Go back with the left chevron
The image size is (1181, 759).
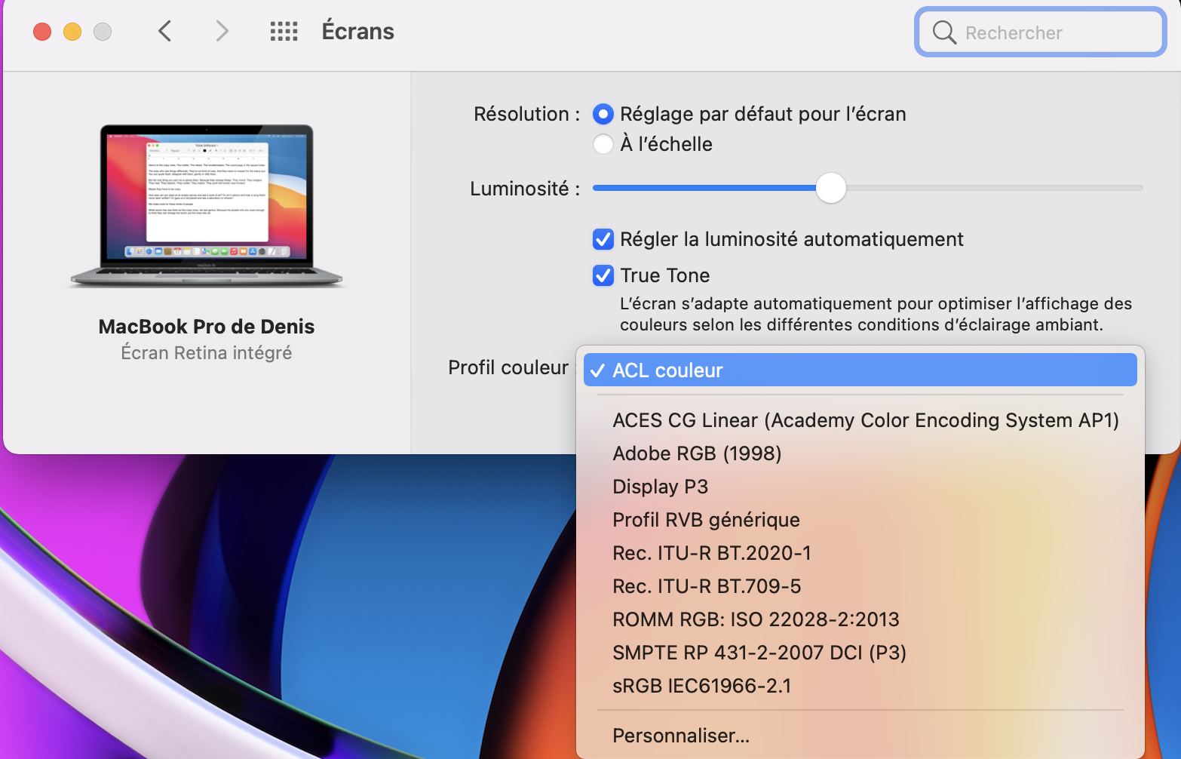pos(165,31)
